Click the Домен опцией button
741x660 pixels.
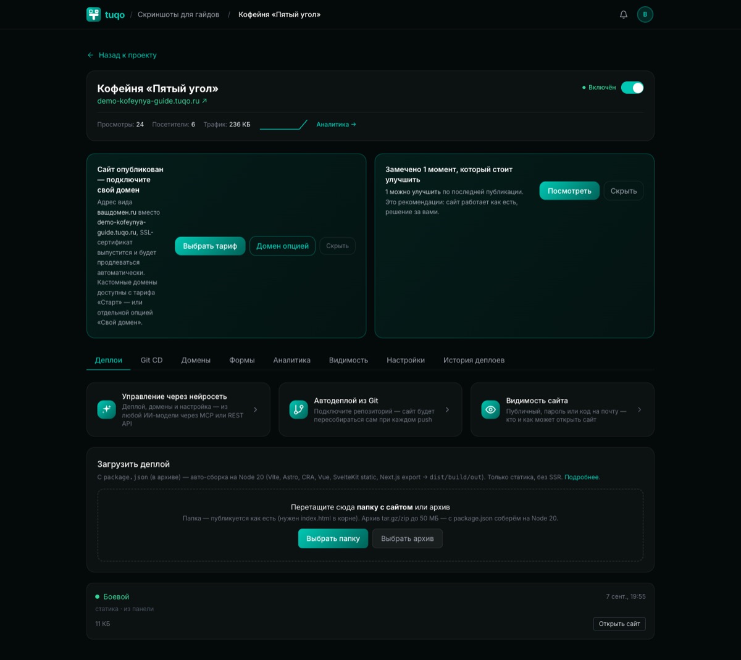[282, 246]
